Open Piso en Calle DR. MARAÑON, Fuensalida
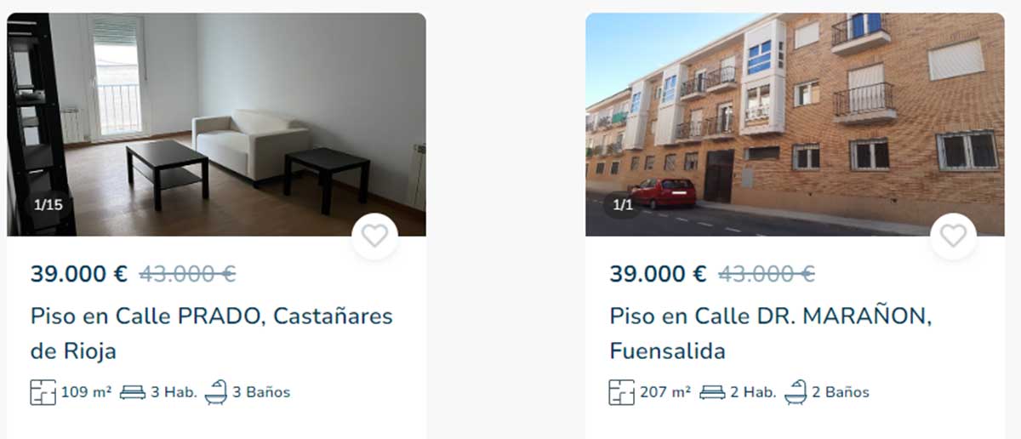The image size is (1021, 439). point(771,334)
